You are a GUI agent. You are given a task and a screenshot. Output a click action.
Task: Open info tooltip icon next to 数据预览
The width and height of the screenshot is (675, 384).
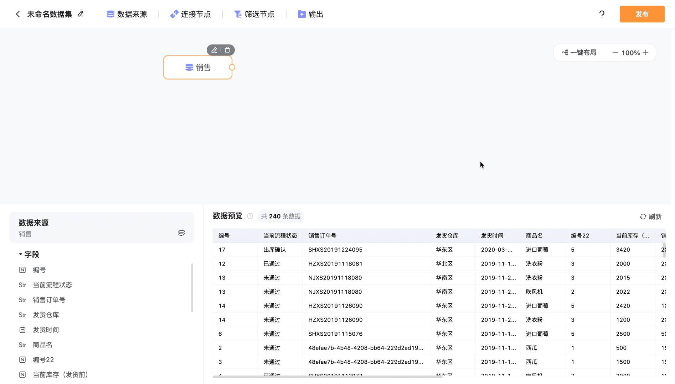pyautogui.click(x=250, y=216)
